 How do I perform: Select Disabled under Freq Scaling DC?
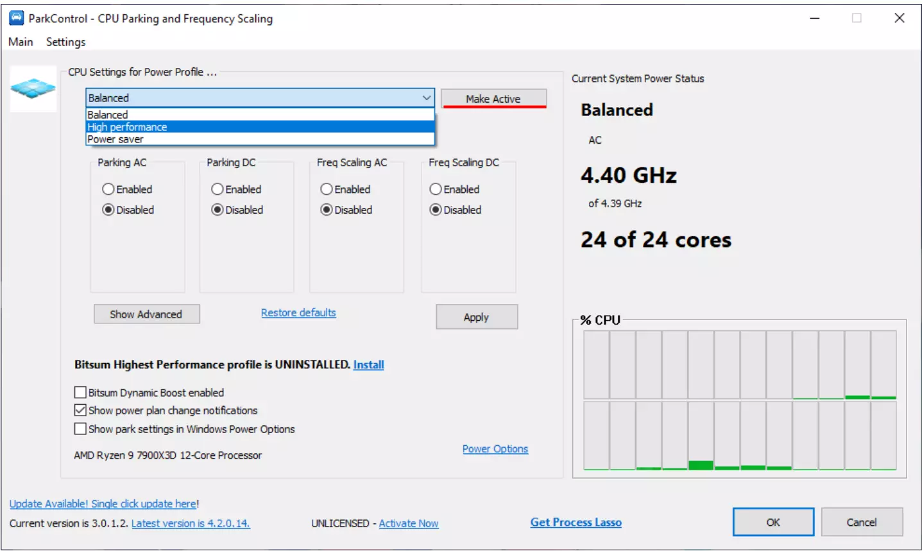(456, 210)
